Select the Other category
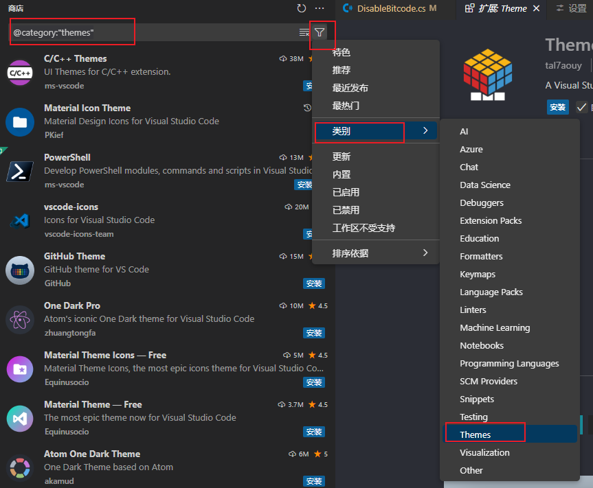Screen dimensions: 593x488 510,471
